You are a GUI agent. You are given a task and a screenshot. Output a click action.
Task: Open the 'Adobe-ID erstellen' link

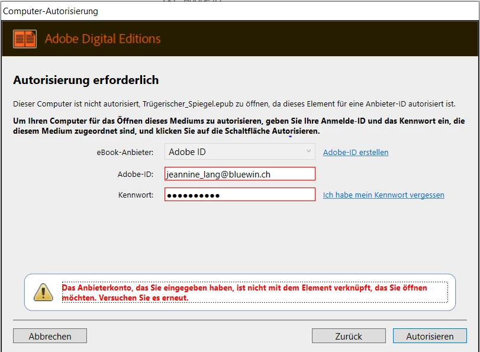coord(356,152)
